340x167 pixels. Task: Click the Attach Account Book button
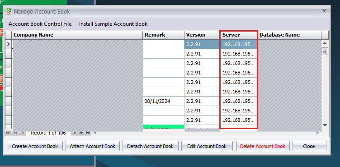tap(93, 146)
